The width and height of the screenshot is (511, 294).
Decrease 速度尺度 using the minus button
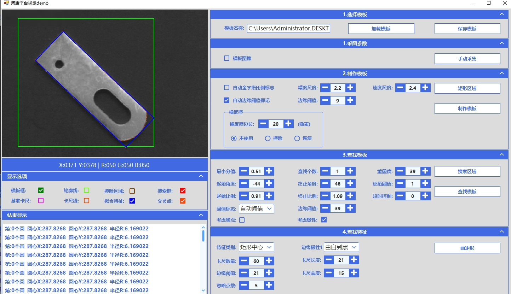[400, 88]
